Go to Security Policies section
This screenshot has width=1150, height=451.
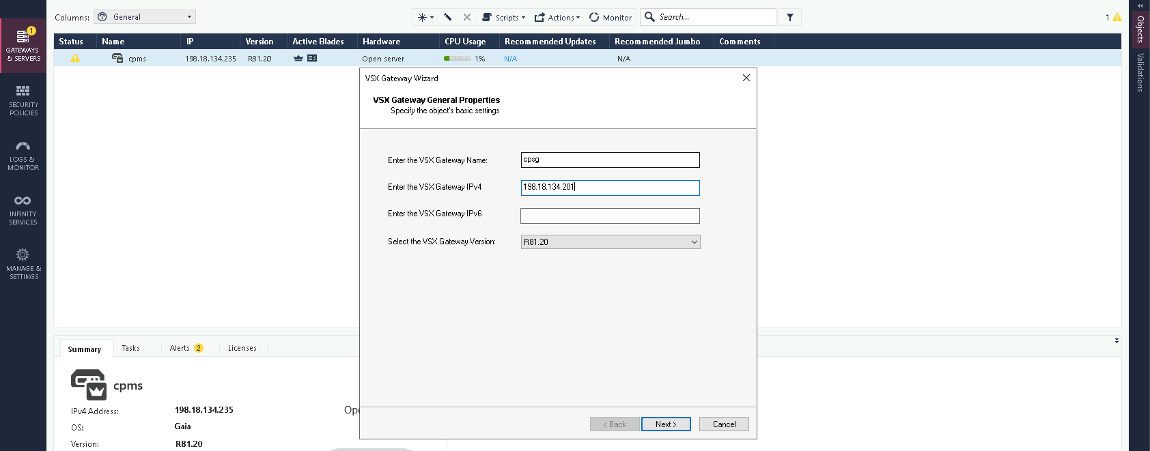pyautogui.click(x=23, y=100)
